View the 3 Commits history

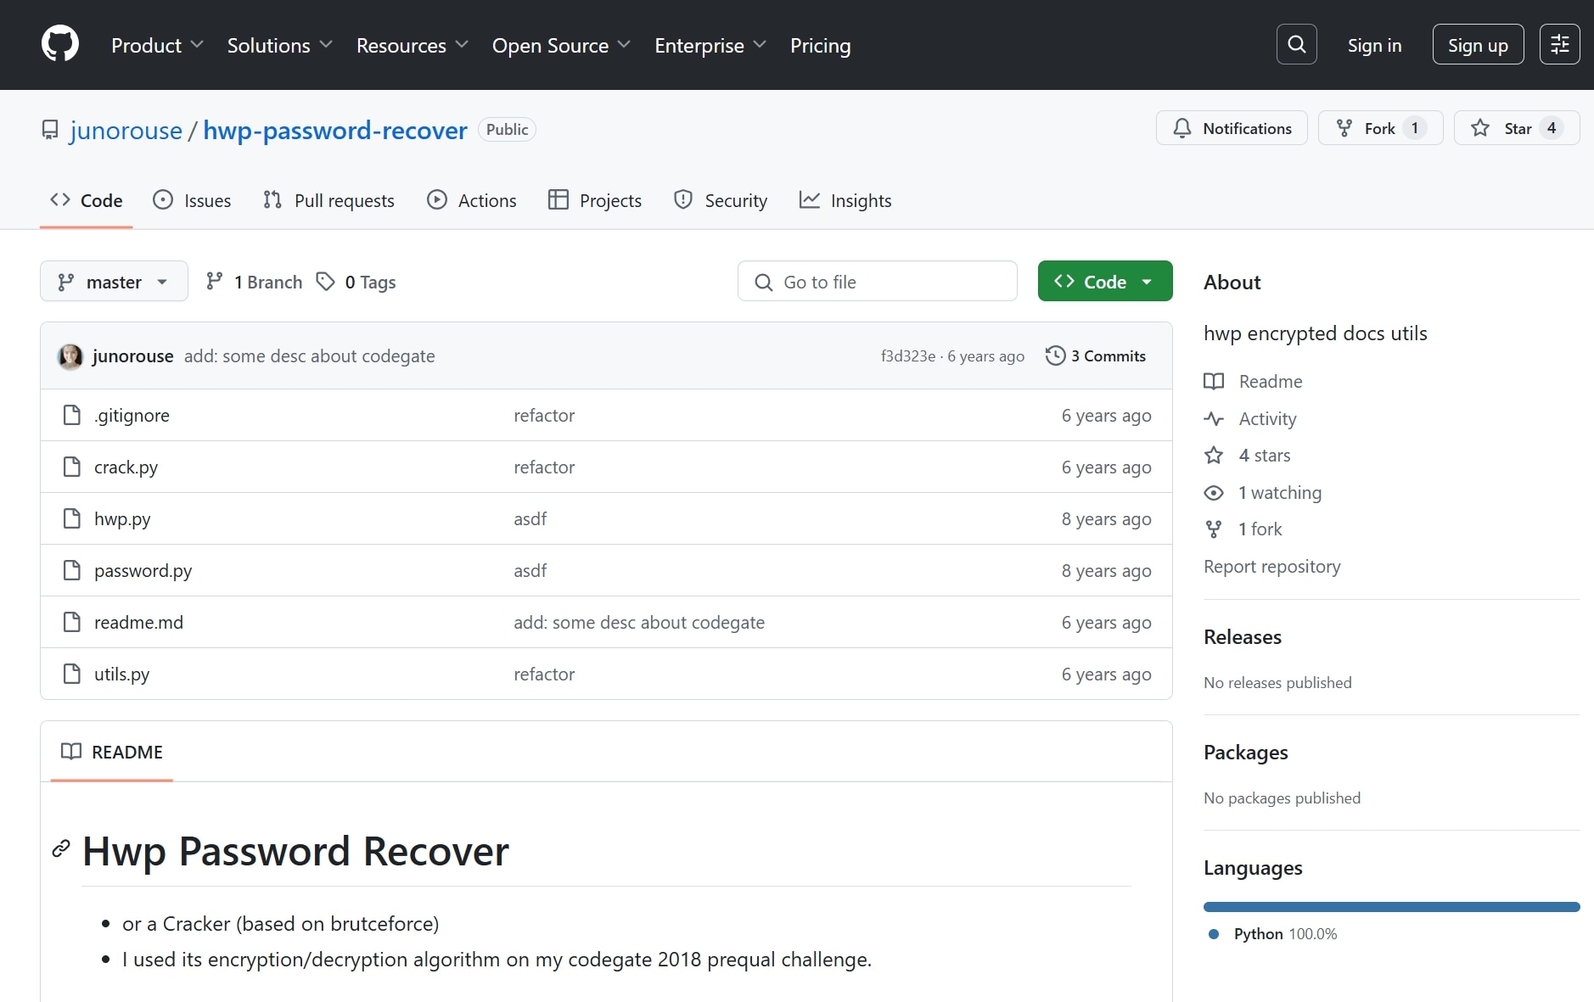point(1096,355)
